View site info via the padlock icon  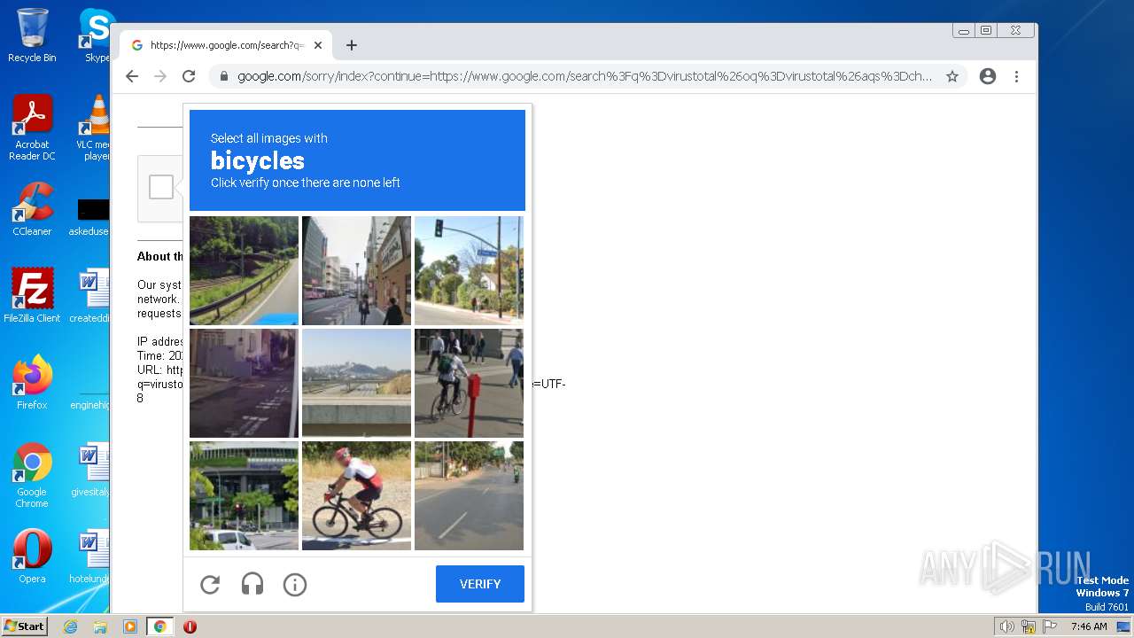point(224,76)
